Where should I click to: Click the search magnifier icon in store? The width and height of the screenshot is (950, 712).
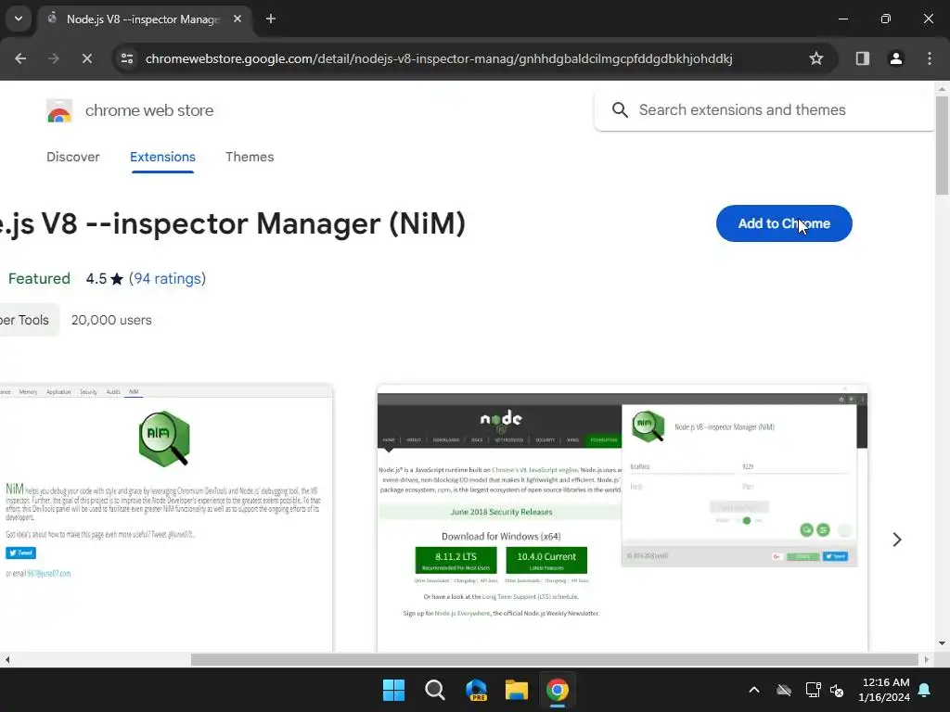point(620,109)
